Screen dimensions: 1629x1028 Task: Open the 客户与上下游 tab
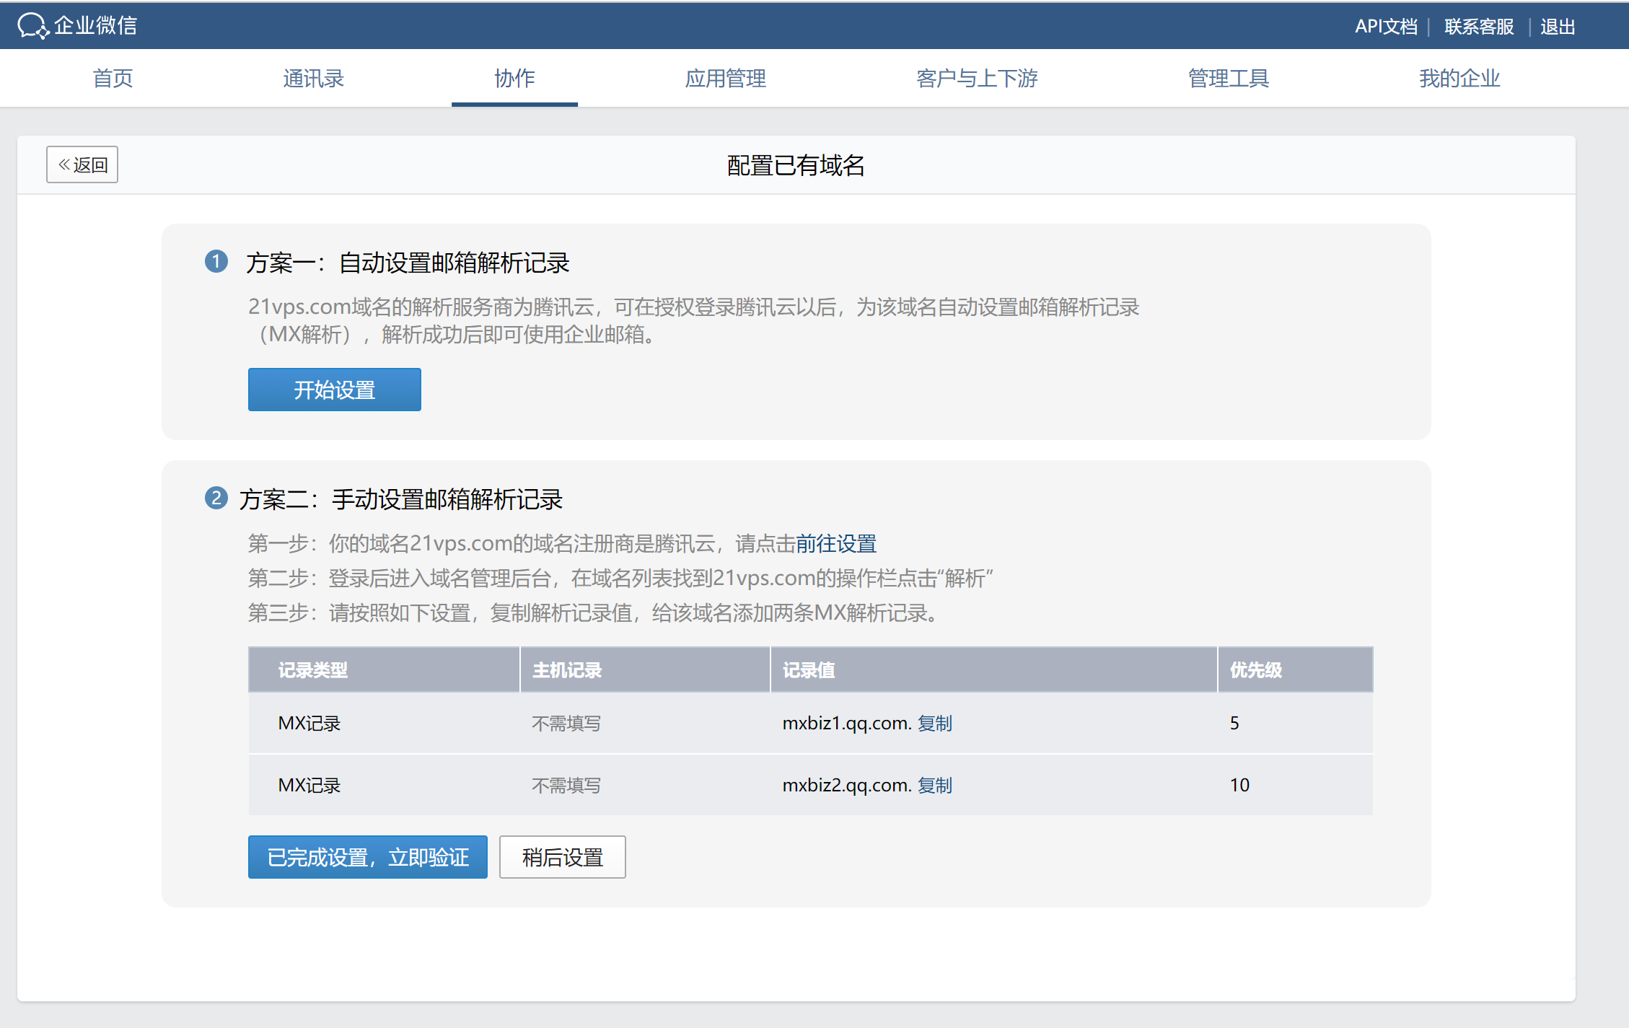[977, 78]
